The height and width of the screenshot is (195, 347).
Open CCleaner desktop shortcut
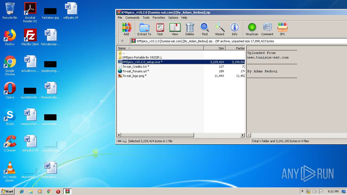pyautogui.click(x=10, y=144)
